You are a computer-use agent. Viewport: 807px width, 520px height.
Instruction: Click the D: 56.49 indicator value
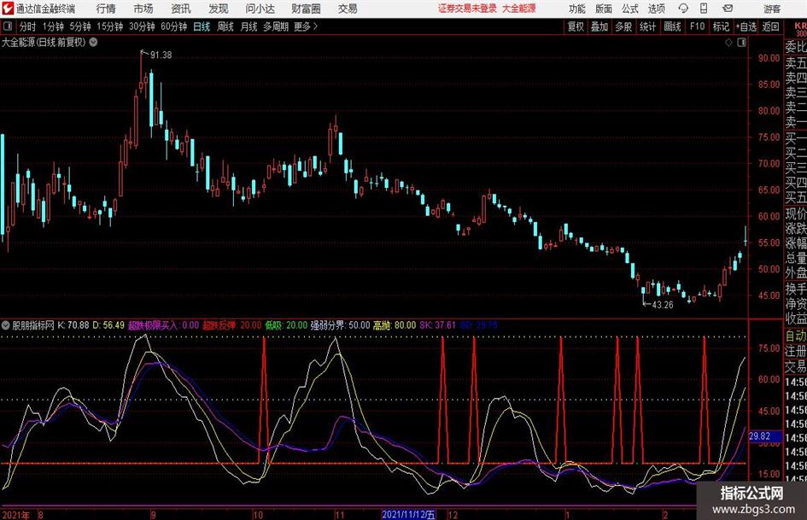108,325
